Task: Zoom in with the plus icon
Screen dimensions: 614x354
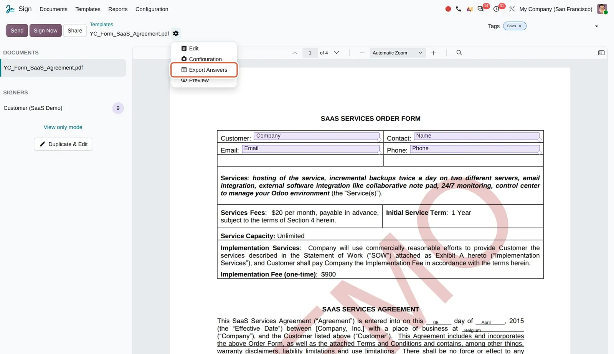Action: click(434, 53)
